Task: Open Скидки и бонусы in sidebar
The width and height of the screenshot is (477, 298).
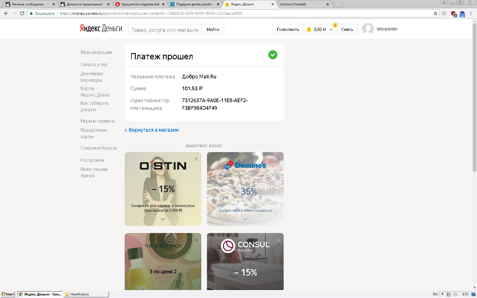Action: pos(99,148)
